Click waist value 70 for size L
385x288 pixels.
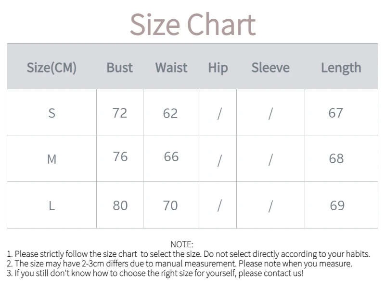[170, 205]
